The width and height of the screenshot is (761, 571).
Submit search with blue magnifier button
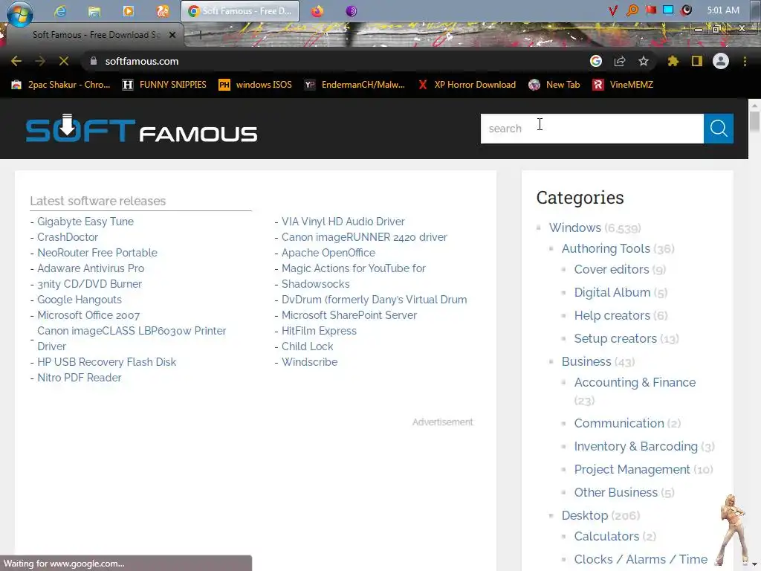(x=719, y=129)
